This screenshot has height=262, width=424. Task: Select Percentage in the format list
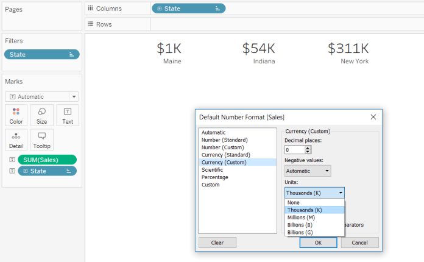click(216, 177)
